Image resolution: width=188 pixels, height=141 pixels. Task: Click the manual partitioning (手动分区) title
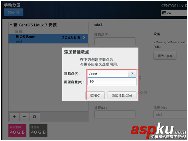(12, 5)
